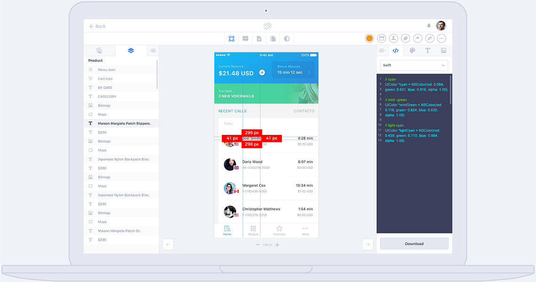The height and width of the screenshot is (282, 536).
Task: Open the comments mode speech bubble icon
Action: click(245, 39)
